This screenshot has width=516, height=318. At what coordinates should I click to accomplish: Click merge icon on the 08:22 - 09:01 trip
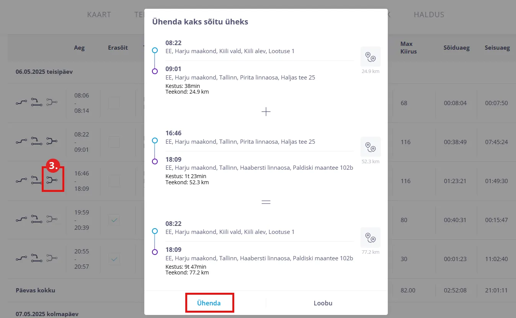pos(52,141)
